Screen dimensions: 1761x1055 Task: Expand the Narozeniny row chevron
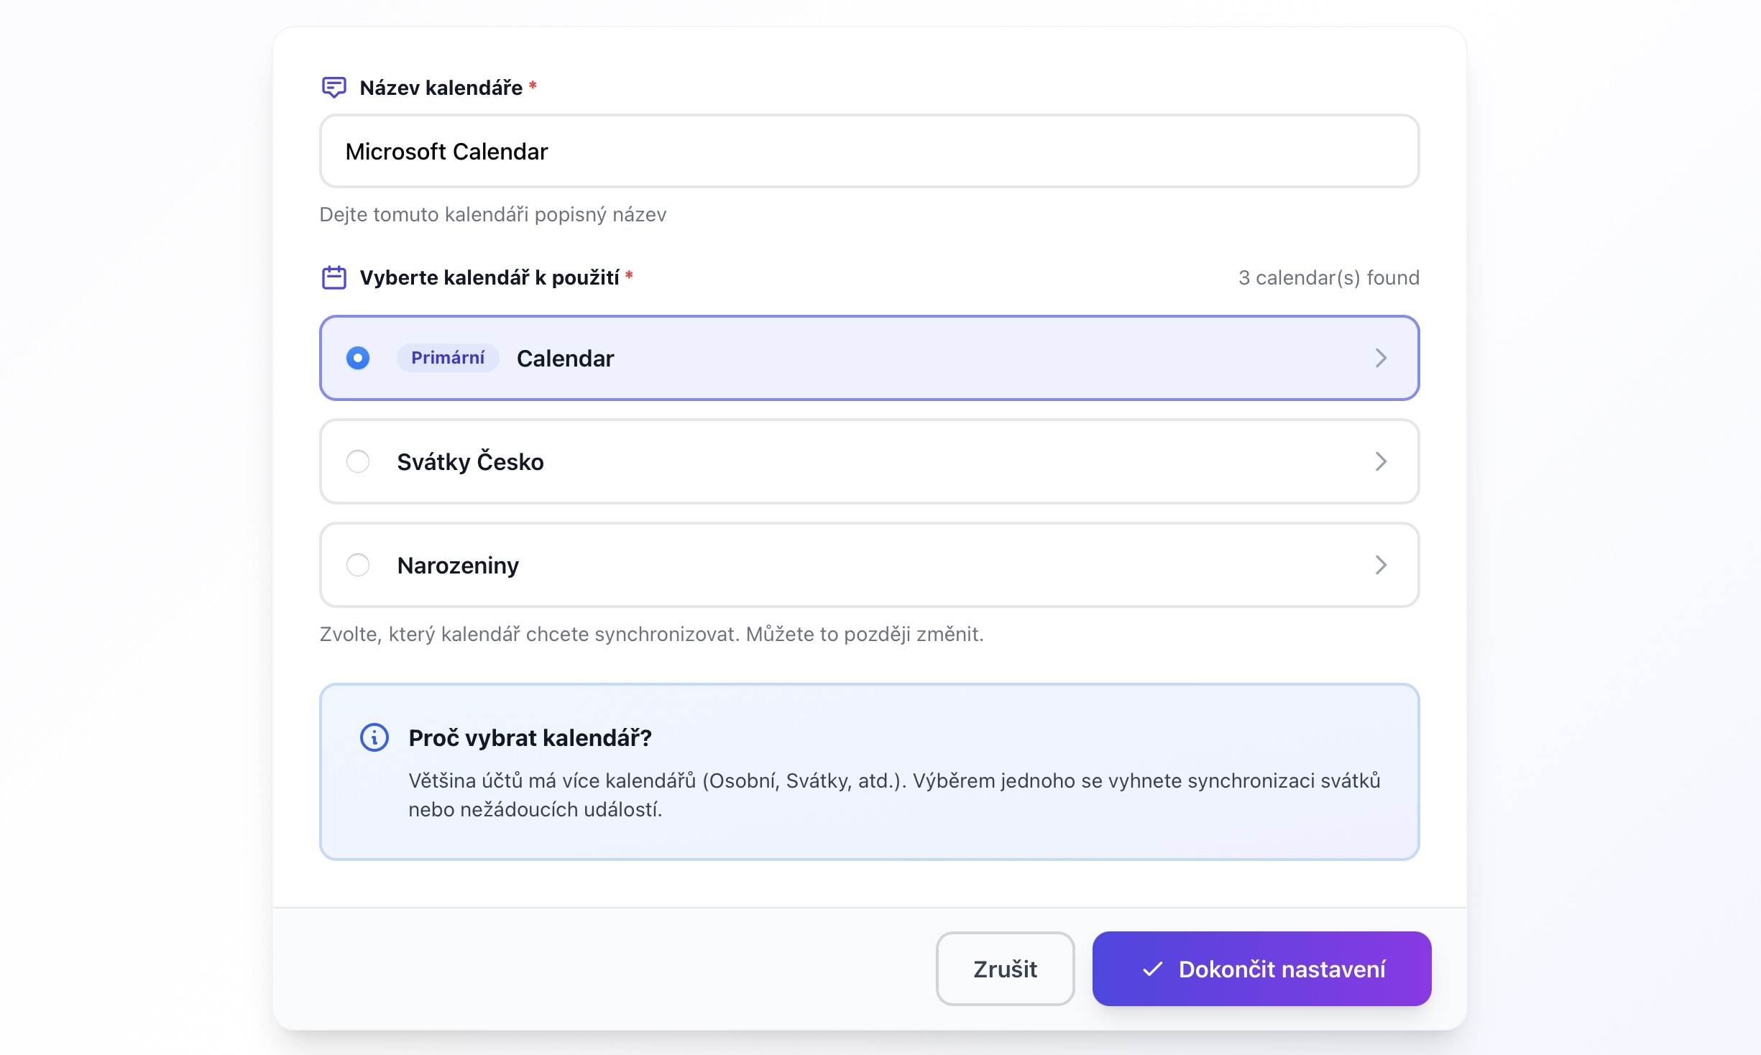pyautogui.click(x=1380, y=565)
